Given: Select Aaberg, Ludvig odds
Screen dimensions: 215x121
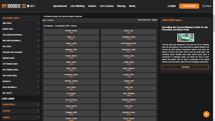Looking at the screenshot, I should coord(71,44).
